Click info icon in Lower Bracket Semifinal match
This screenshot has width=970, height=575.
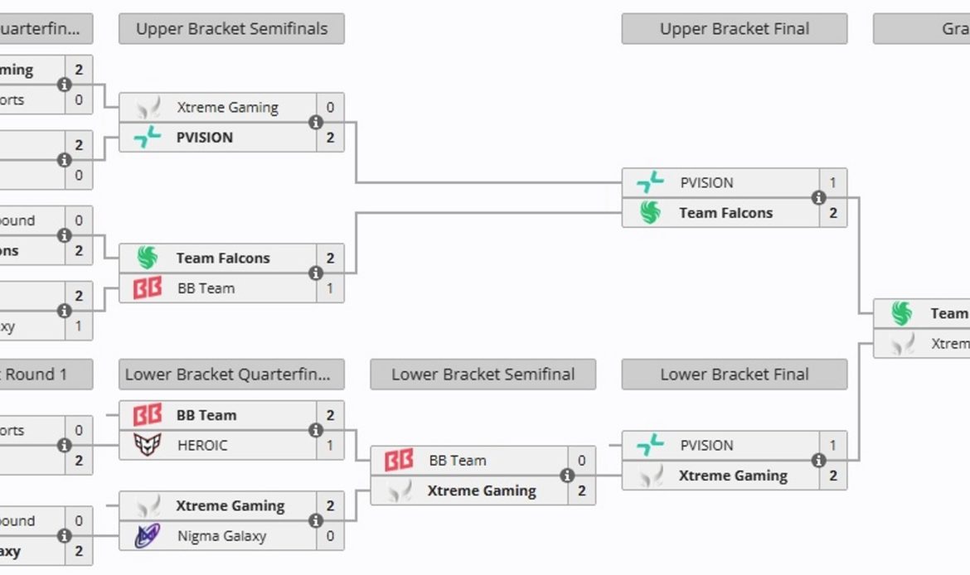point(567,476)
